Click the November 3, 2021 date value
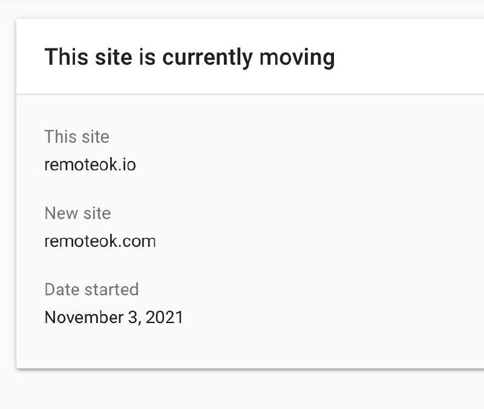 [114, 317]
